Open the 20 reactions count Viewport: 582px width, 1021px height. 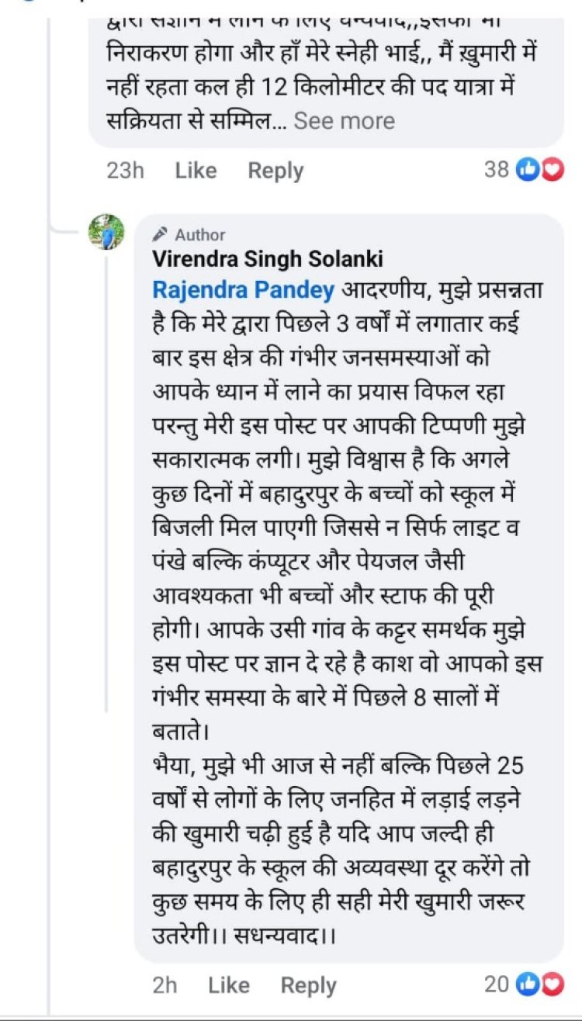coord(497,985)
